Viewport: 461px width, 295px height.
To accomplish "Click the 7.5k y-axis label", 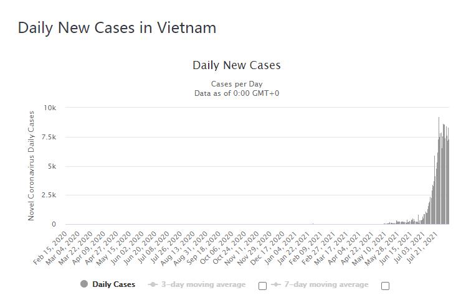I will [x=47, y=137].
